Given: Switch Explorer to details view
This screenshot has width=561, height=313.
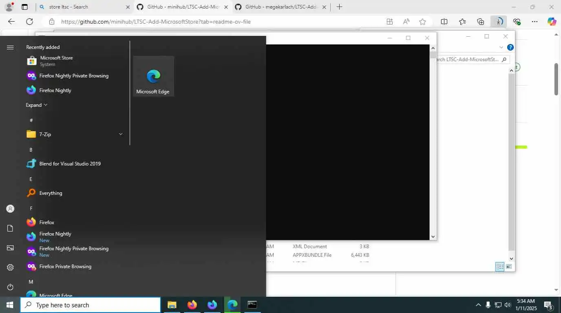Looking at the screenshot, I should pos(499,267).
